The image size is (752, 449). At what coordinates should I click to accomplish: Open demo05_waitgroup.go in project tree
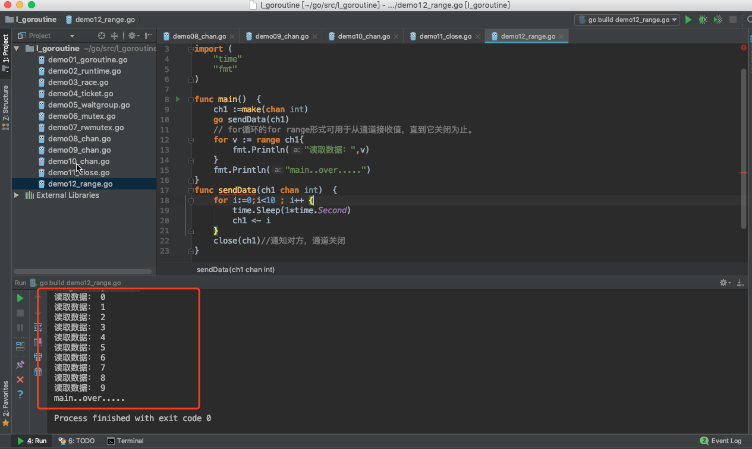[89, 105]
